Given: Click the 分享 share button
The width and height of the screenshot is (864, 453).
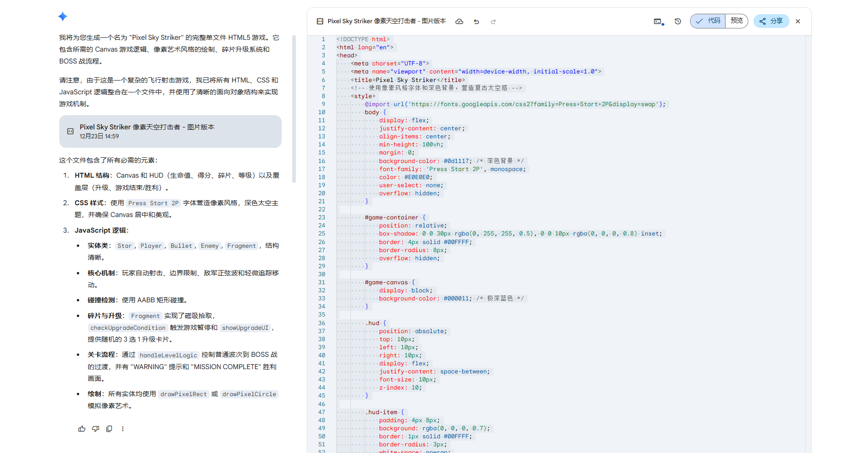Looking at the screenshot, I should coord(771,21).
